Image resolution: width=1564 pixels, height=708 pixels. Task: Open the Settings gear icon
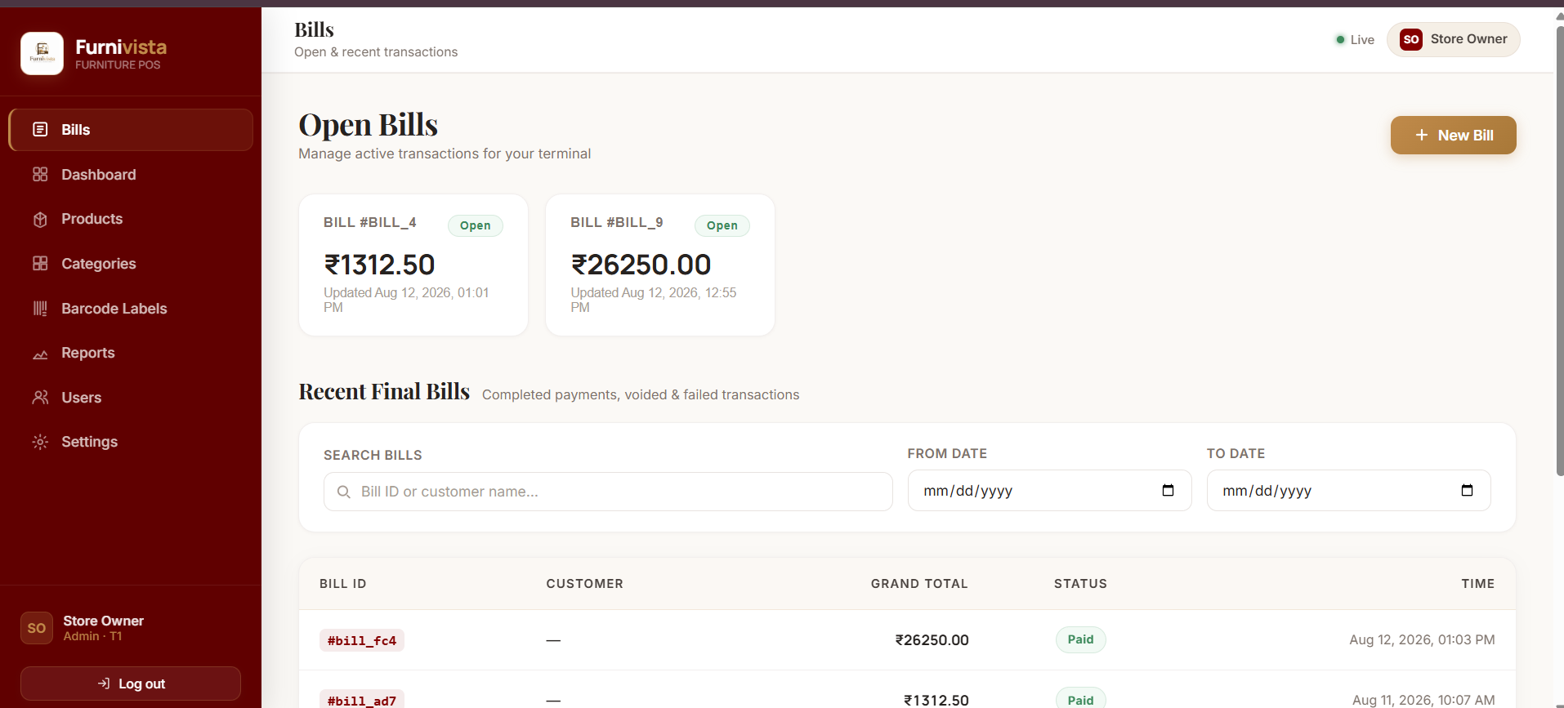[x=40, y=442]
